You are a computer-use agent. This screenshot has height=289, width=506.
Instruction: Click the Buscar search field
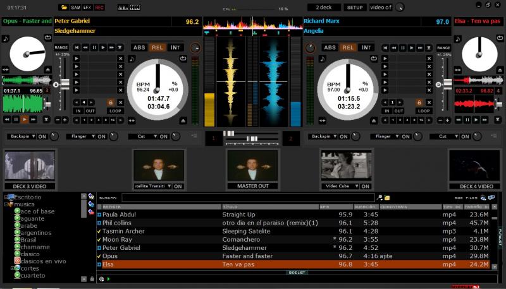coord(248,198)
